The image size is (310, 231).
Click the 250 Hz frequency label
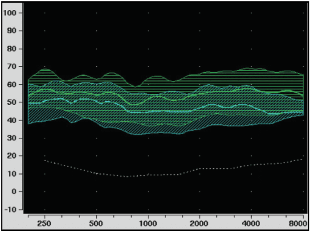45,224
